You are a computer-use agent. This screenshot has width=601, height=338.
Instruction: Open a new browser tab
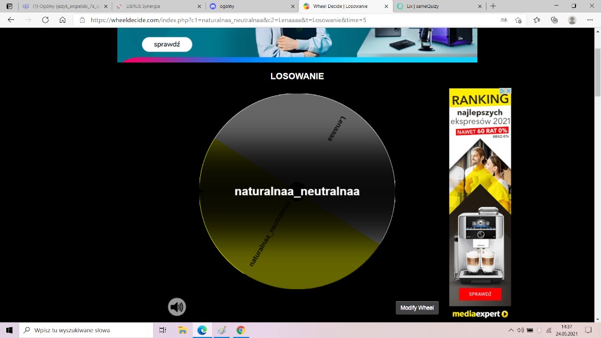point(493,6)
